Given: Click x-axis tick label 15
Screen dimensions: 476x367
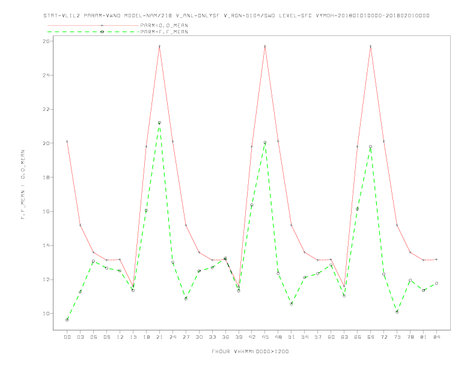Looking at the screenshot, I should click(133, 337).
